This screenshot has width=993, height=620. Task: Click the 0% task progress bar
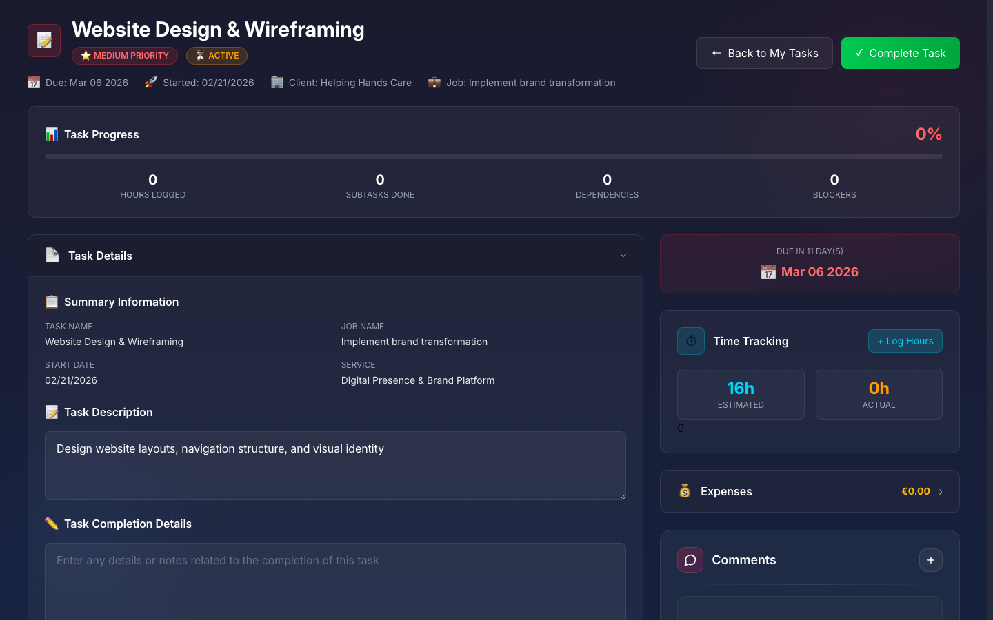(493, 156)
